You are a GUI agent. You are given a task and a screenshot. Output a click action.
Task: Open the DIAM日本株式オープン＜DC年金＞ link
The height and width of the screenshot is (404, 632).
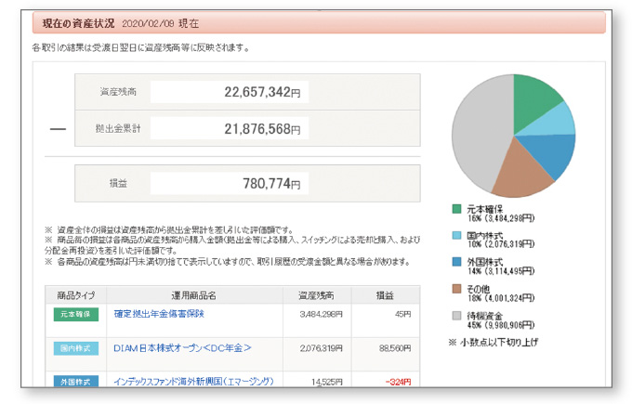(182, 348)
